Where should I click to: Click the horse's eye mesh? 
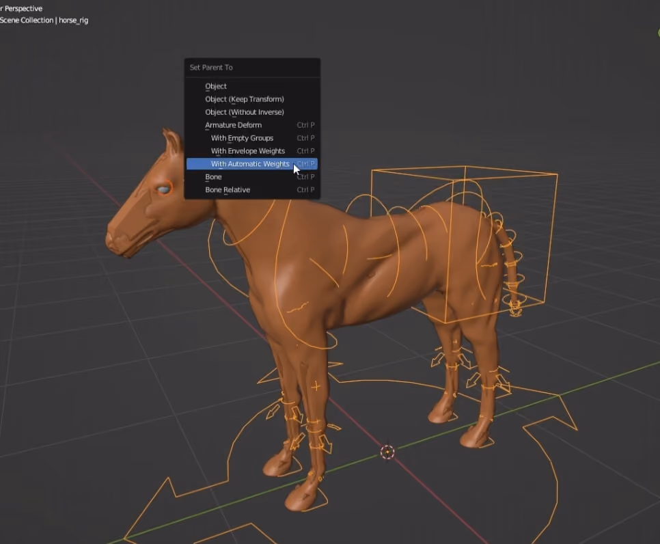coord(164,189)
